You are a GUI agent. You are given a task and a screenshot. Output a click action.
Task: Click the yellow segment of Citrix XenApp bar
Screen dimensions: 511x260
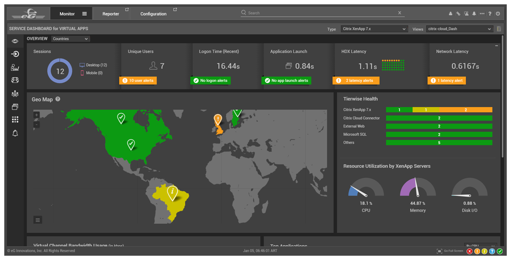[x=426, y=110]
